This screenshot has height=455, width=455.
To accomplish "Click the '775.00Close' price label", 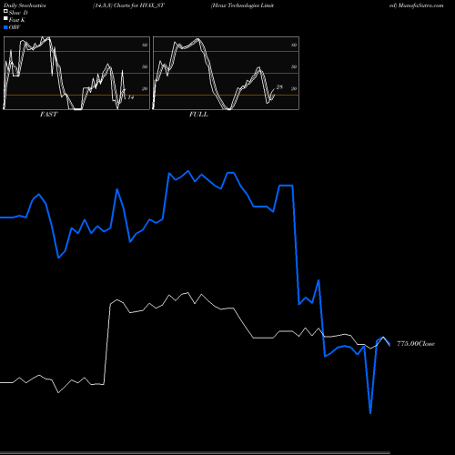I will [x=416, y=344].
